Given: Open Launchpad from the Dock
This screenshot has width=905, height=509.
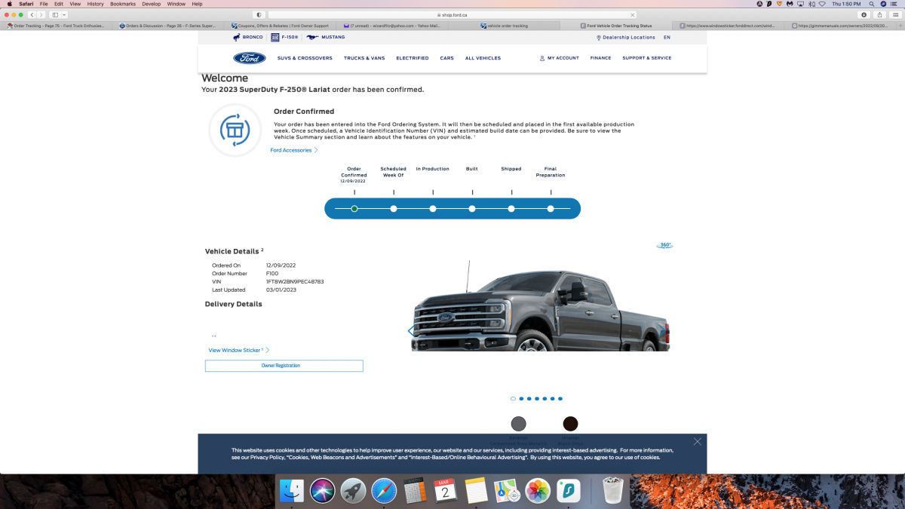Looking at the screenshot, I should click(353, 491).
